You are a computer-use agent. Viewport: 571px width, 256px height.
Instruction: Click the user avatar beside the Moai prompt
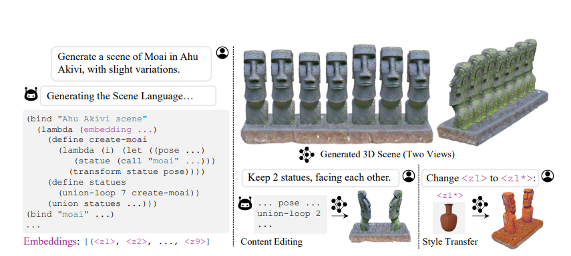point(222,53)
